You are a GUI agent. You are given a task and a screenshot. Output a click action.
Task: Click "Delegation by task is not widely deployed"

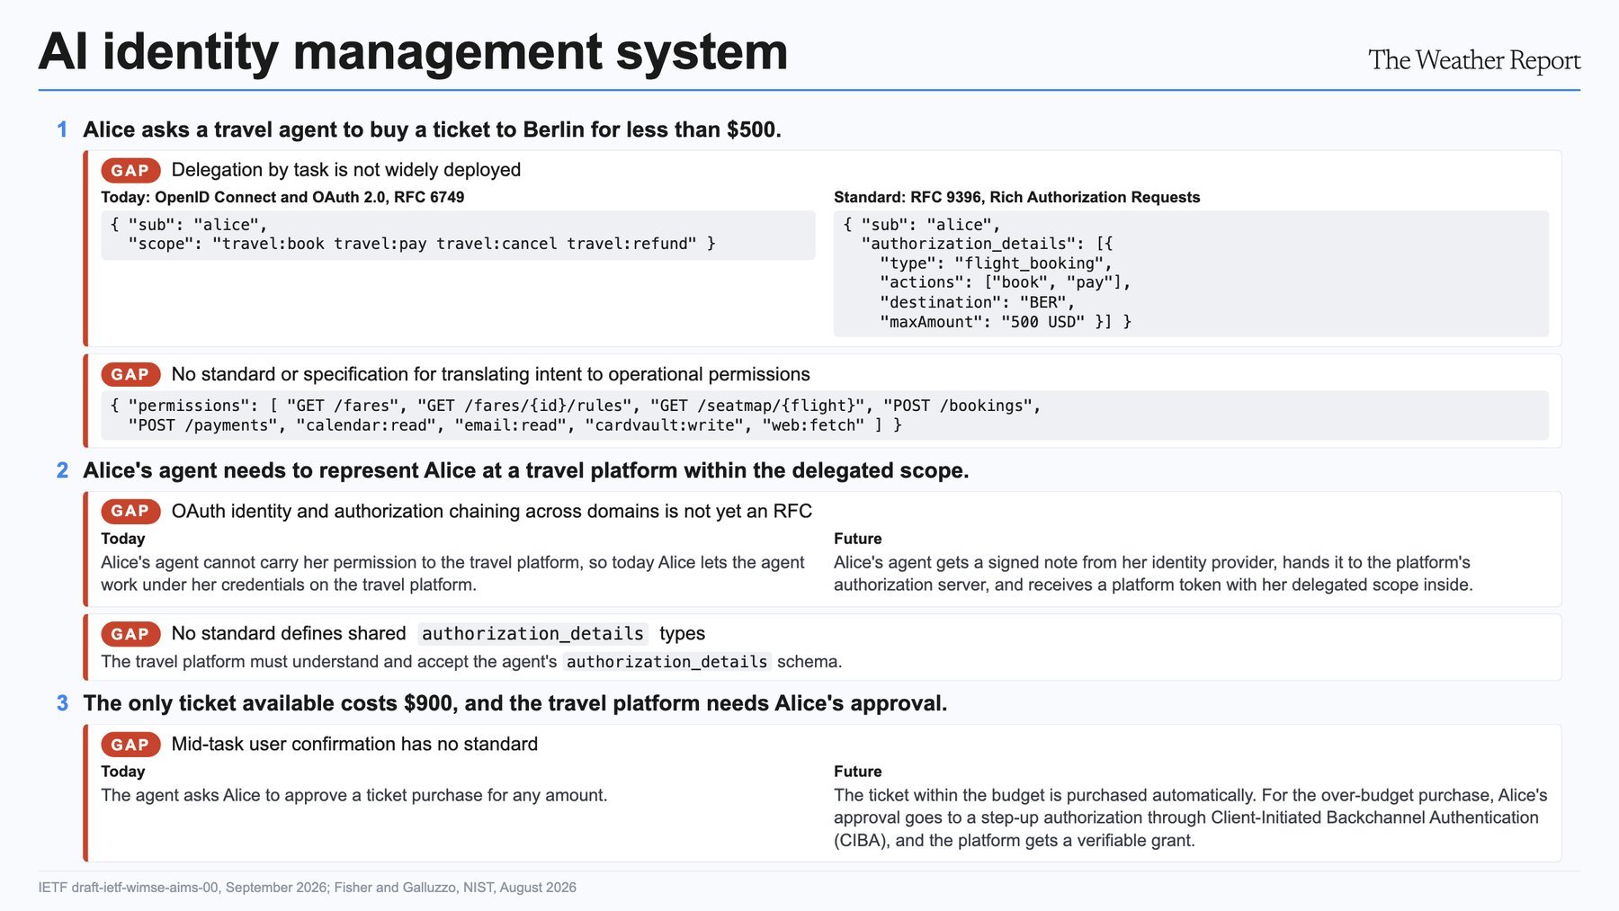346,170
